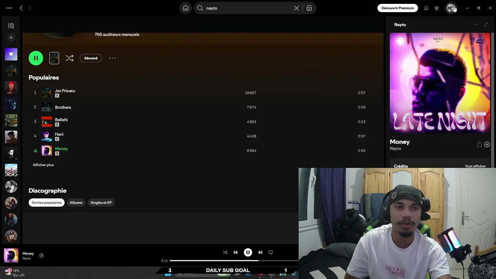Click the Nayto panel header title
496x279 pixels.
click(x=400, y=24)
